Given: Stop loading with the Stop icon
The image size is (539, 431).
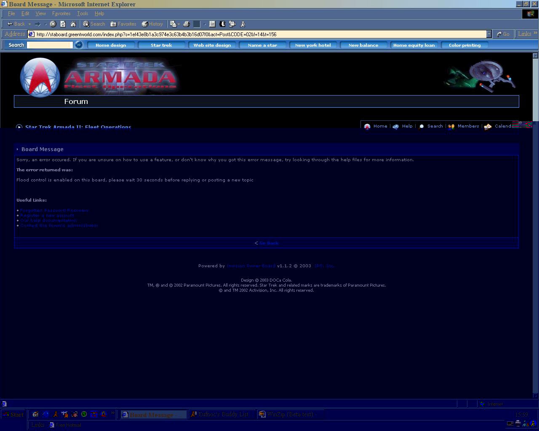Looking at the screenshot, I should tap(53, 24).
